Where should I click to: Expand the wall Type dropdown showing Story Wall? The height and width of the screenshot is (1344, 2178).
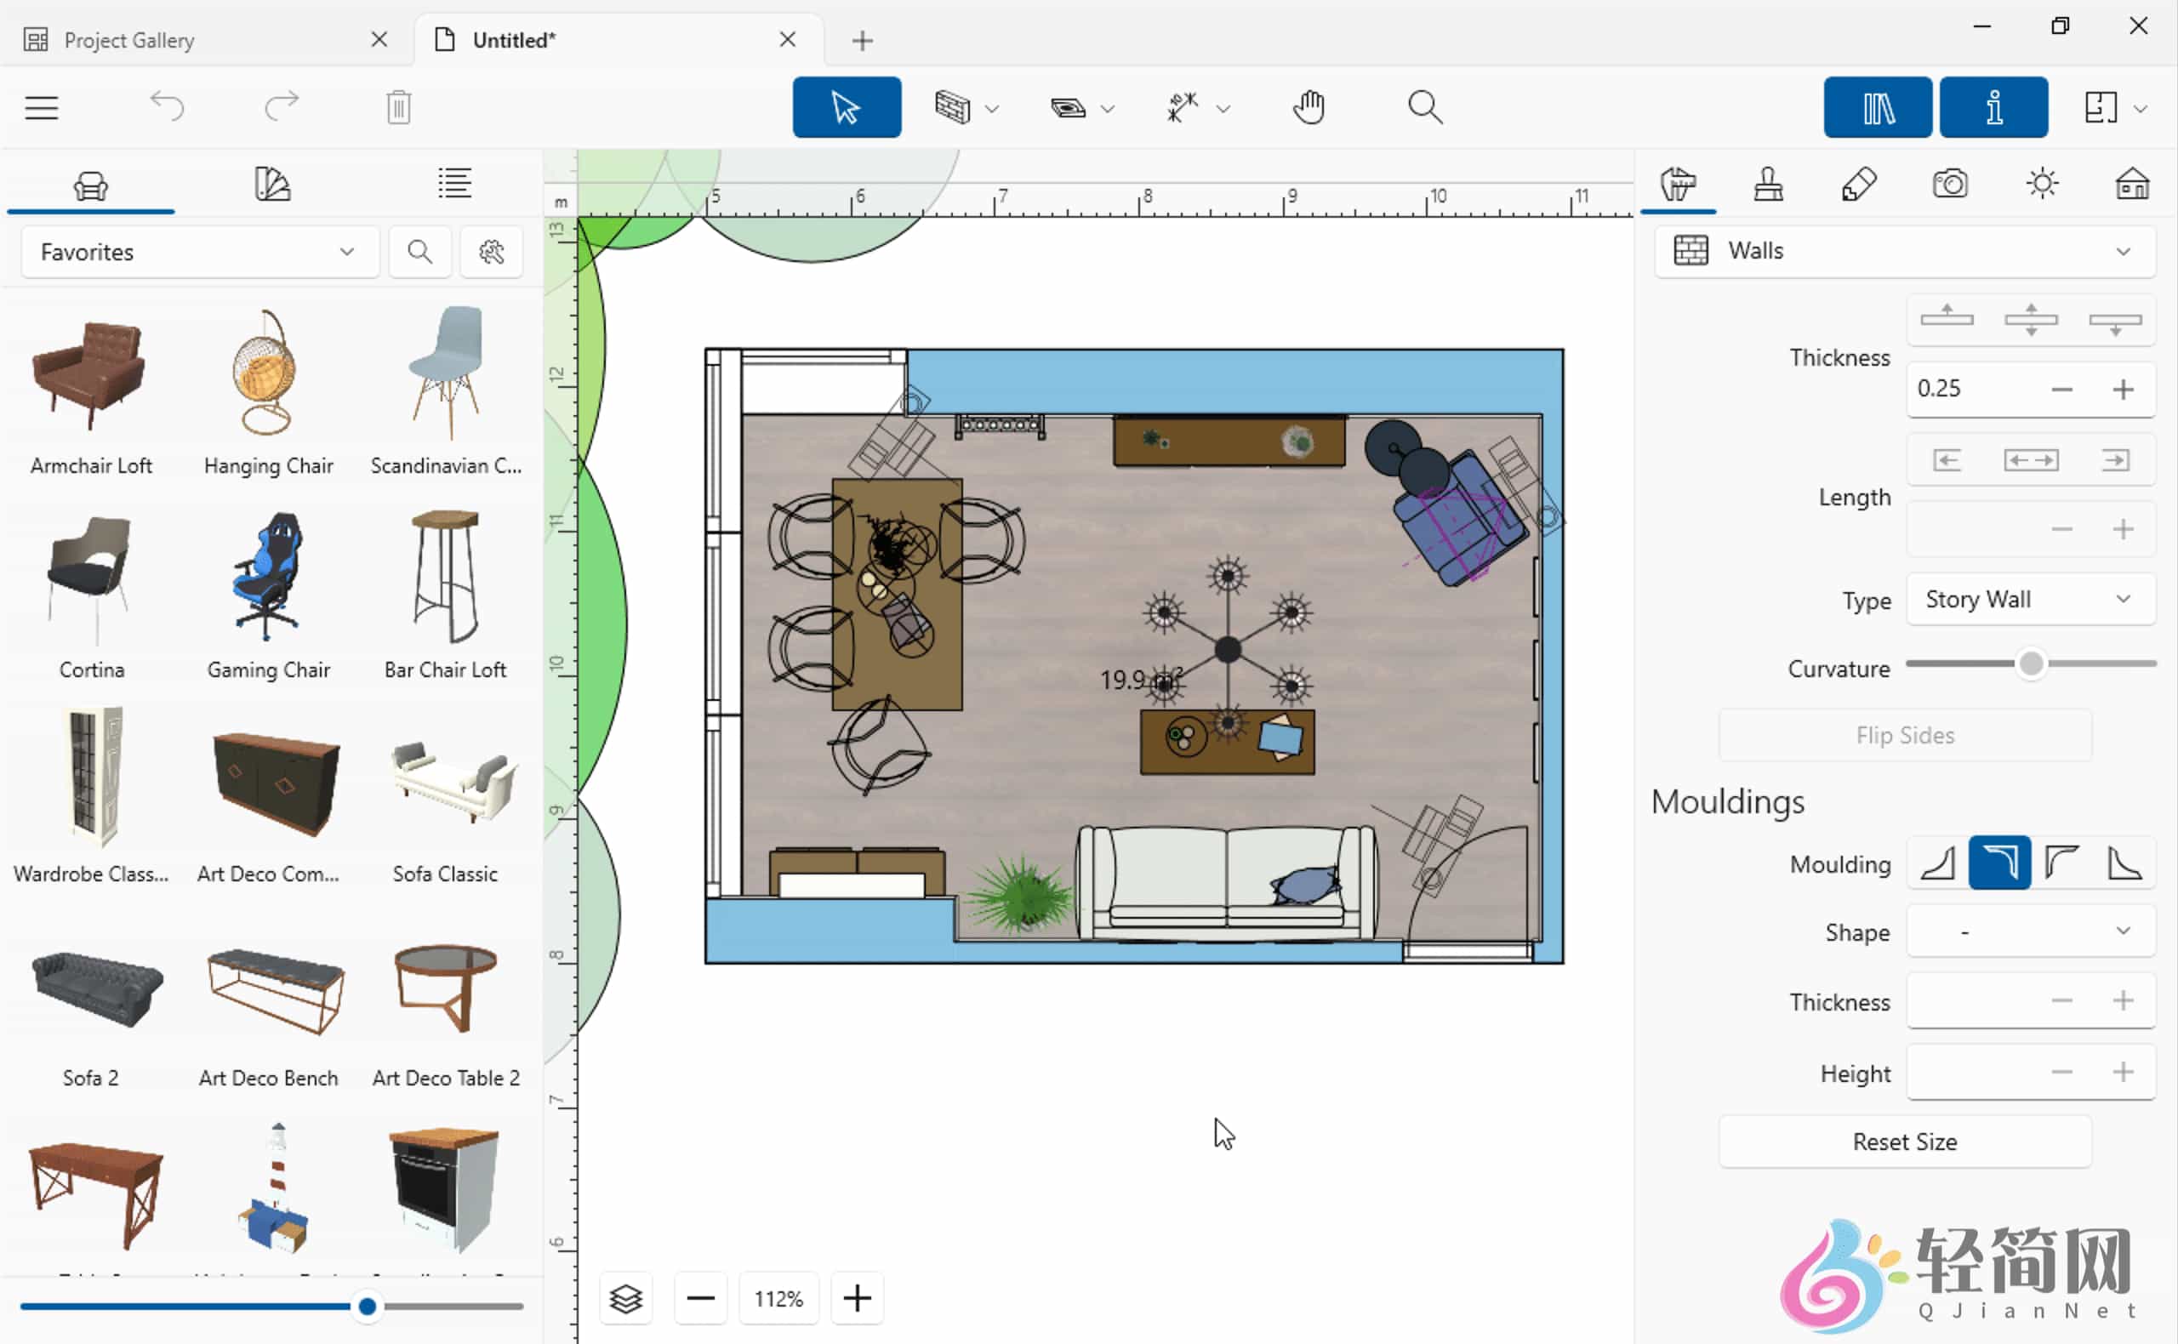click(x=2031, y=599)
